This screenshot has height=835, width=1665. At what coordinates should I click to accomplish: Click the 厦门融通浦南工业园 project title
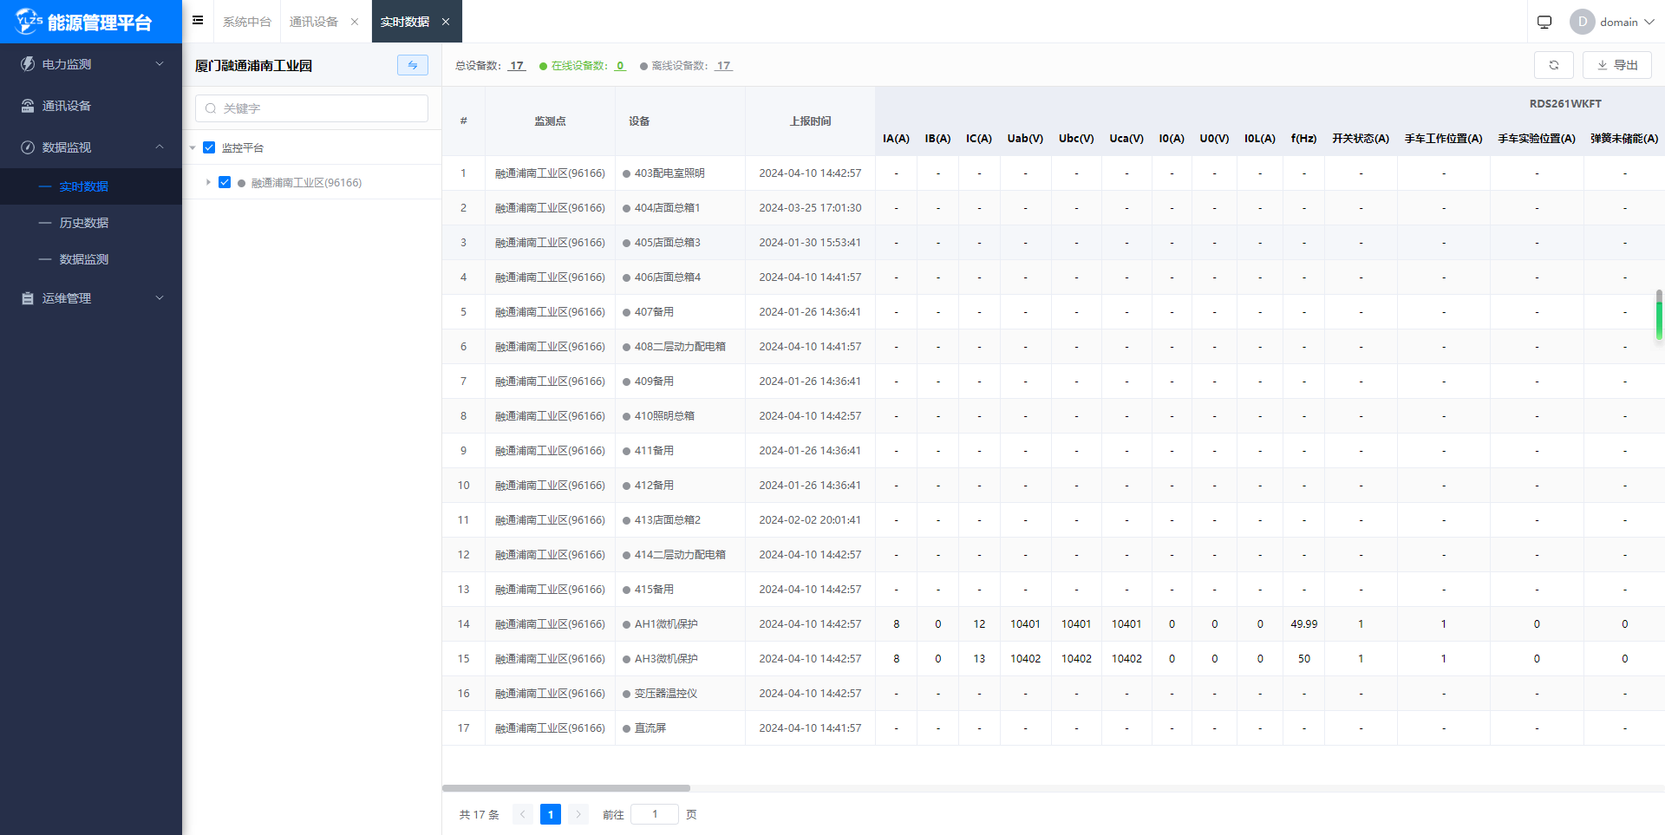(253, 66)
